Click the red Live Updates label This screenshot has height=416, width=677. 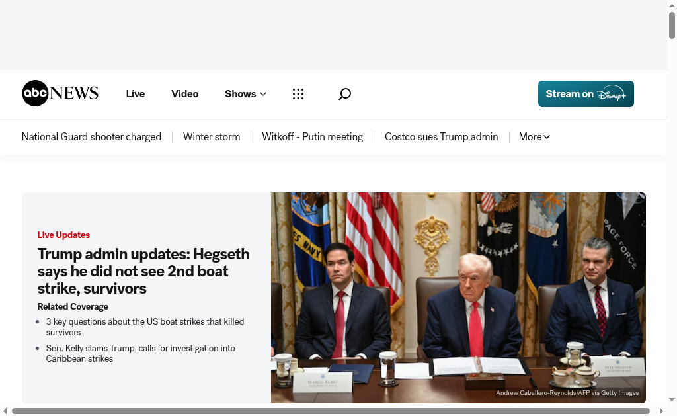[x=63, y=235]
